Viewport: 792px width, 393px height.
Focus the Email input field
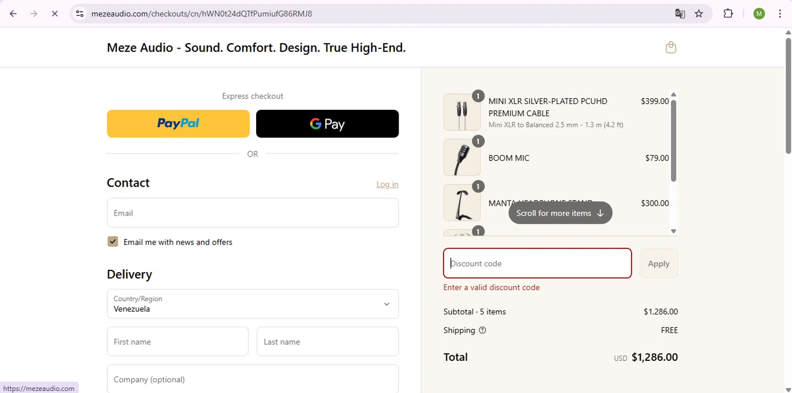(253, 213)
